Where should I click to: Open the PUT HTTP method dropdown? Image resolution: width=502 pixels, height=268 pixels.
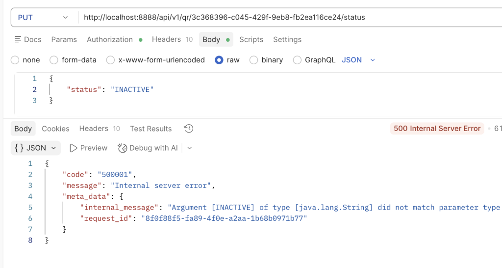pyautogui.click(x=43, y=17)
